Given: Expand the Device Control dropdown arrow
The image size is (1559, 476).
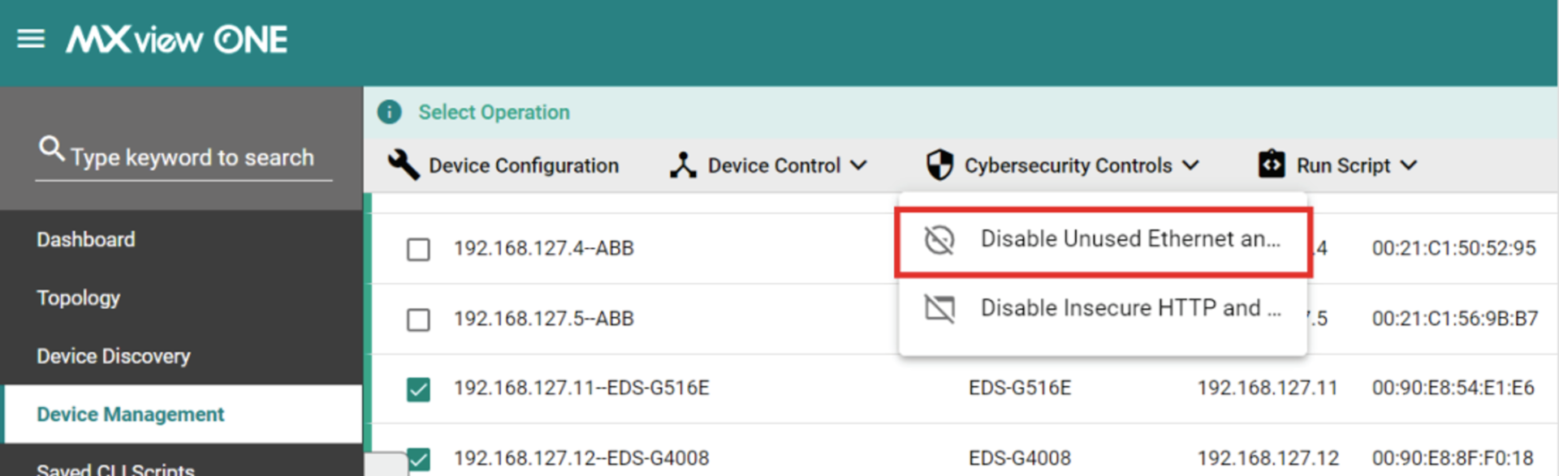Looking at the screenshot, I should pos(858,165).
